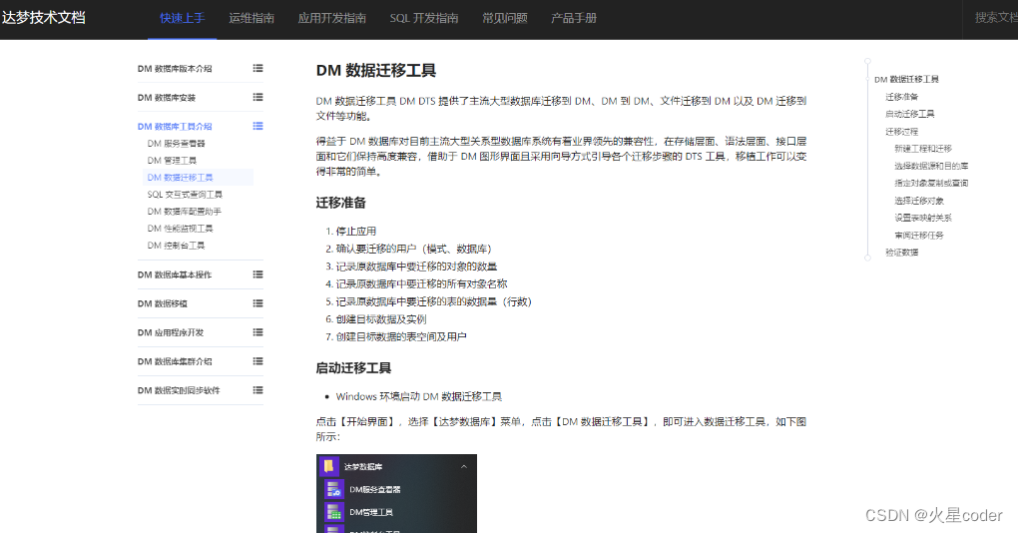This screenshot has width=1018, height=533.
Task: Click the list icon beside DM 数据移植
Action: pos(257,303)
